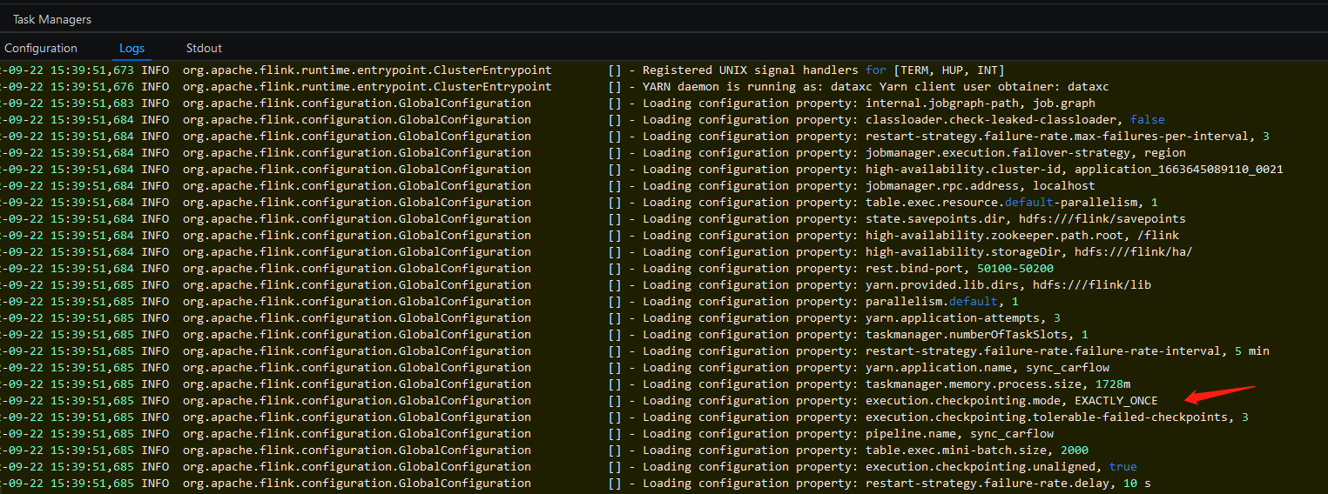Switch to the Configuration tab
Screen dimensions: 1328x494
(41, 48)
